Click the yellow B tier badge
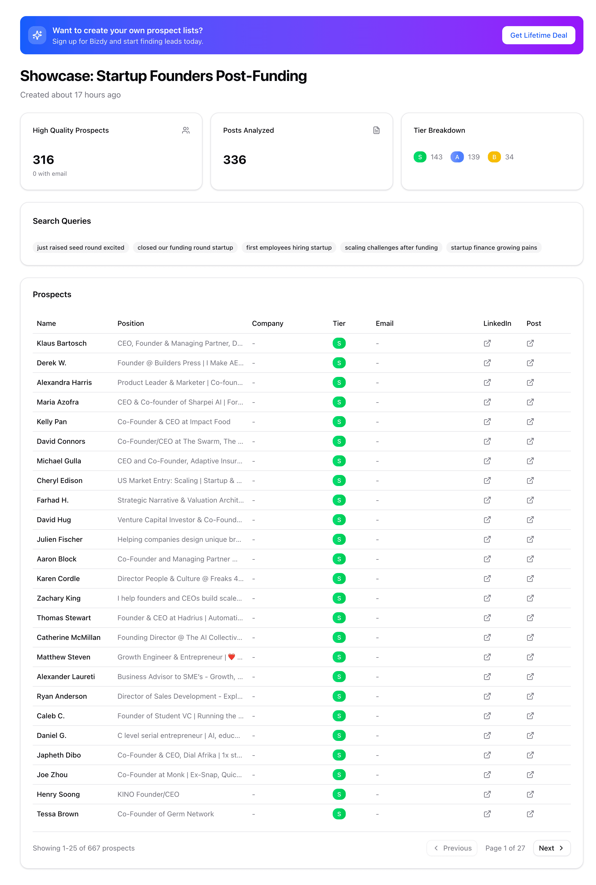The height and width of the screenshot is (885, 596). coord(494,157)
